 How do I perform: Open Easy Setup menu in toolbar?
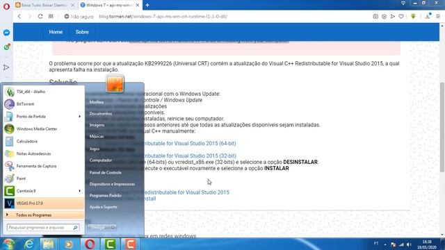438,17
